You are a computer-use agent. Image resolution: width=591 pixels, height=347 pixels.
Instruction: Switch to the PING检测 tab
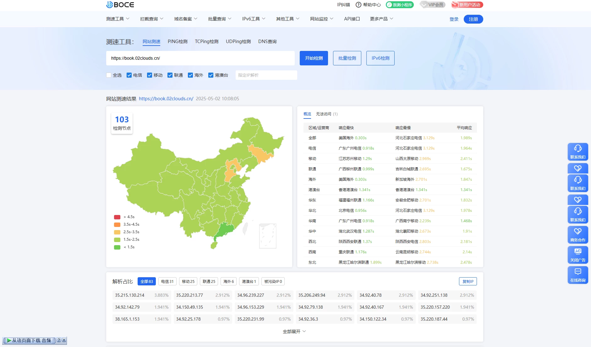tap(178, 41)
